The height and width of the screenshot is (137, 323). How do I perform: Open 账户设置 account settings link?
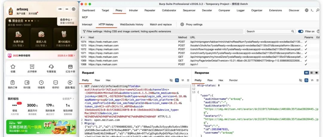21,13
